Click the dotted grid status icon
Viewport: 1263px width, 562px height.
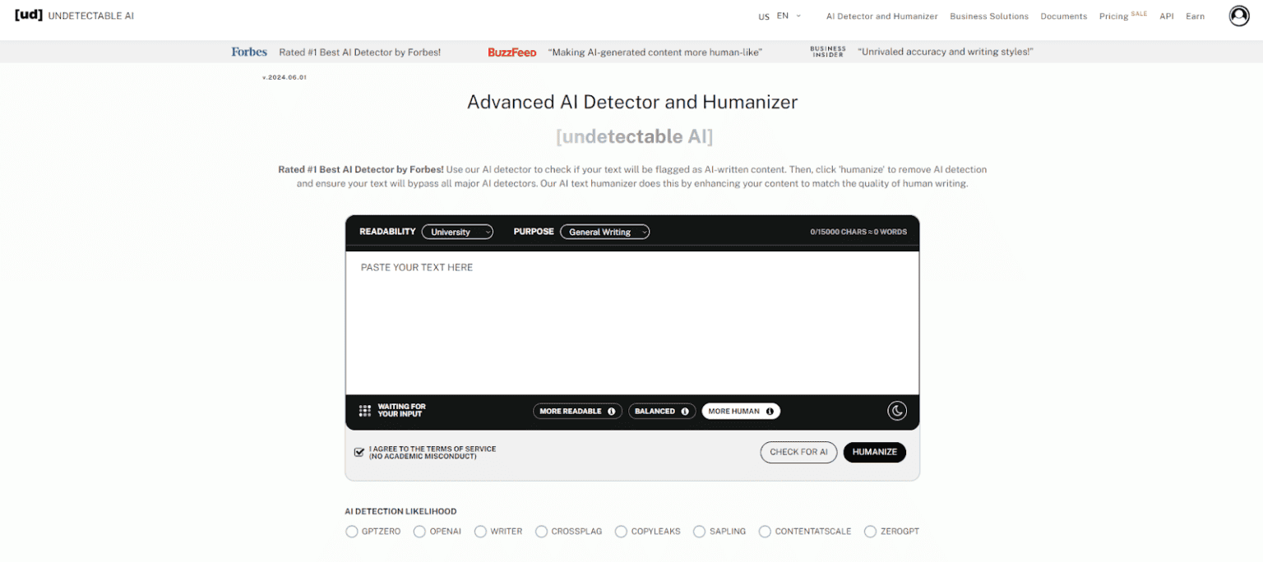[365, 411]
